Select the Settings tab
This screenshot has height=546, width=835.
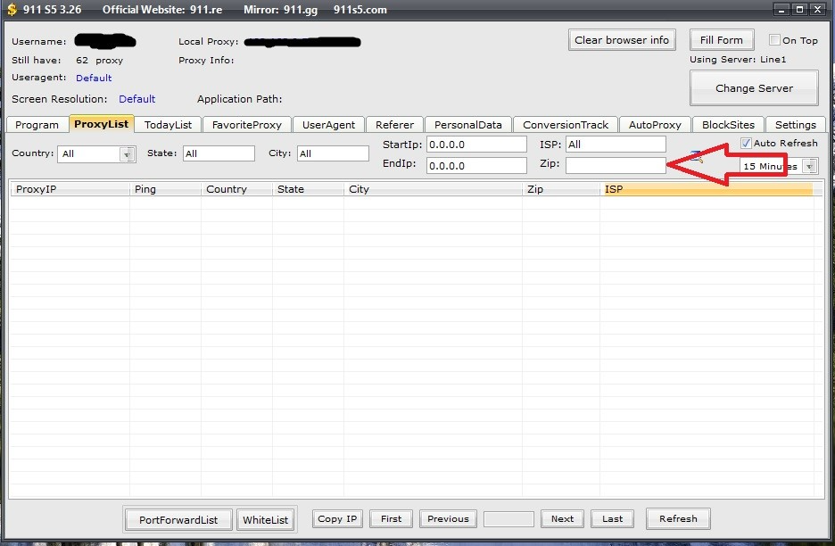click(x=794, y=125)
